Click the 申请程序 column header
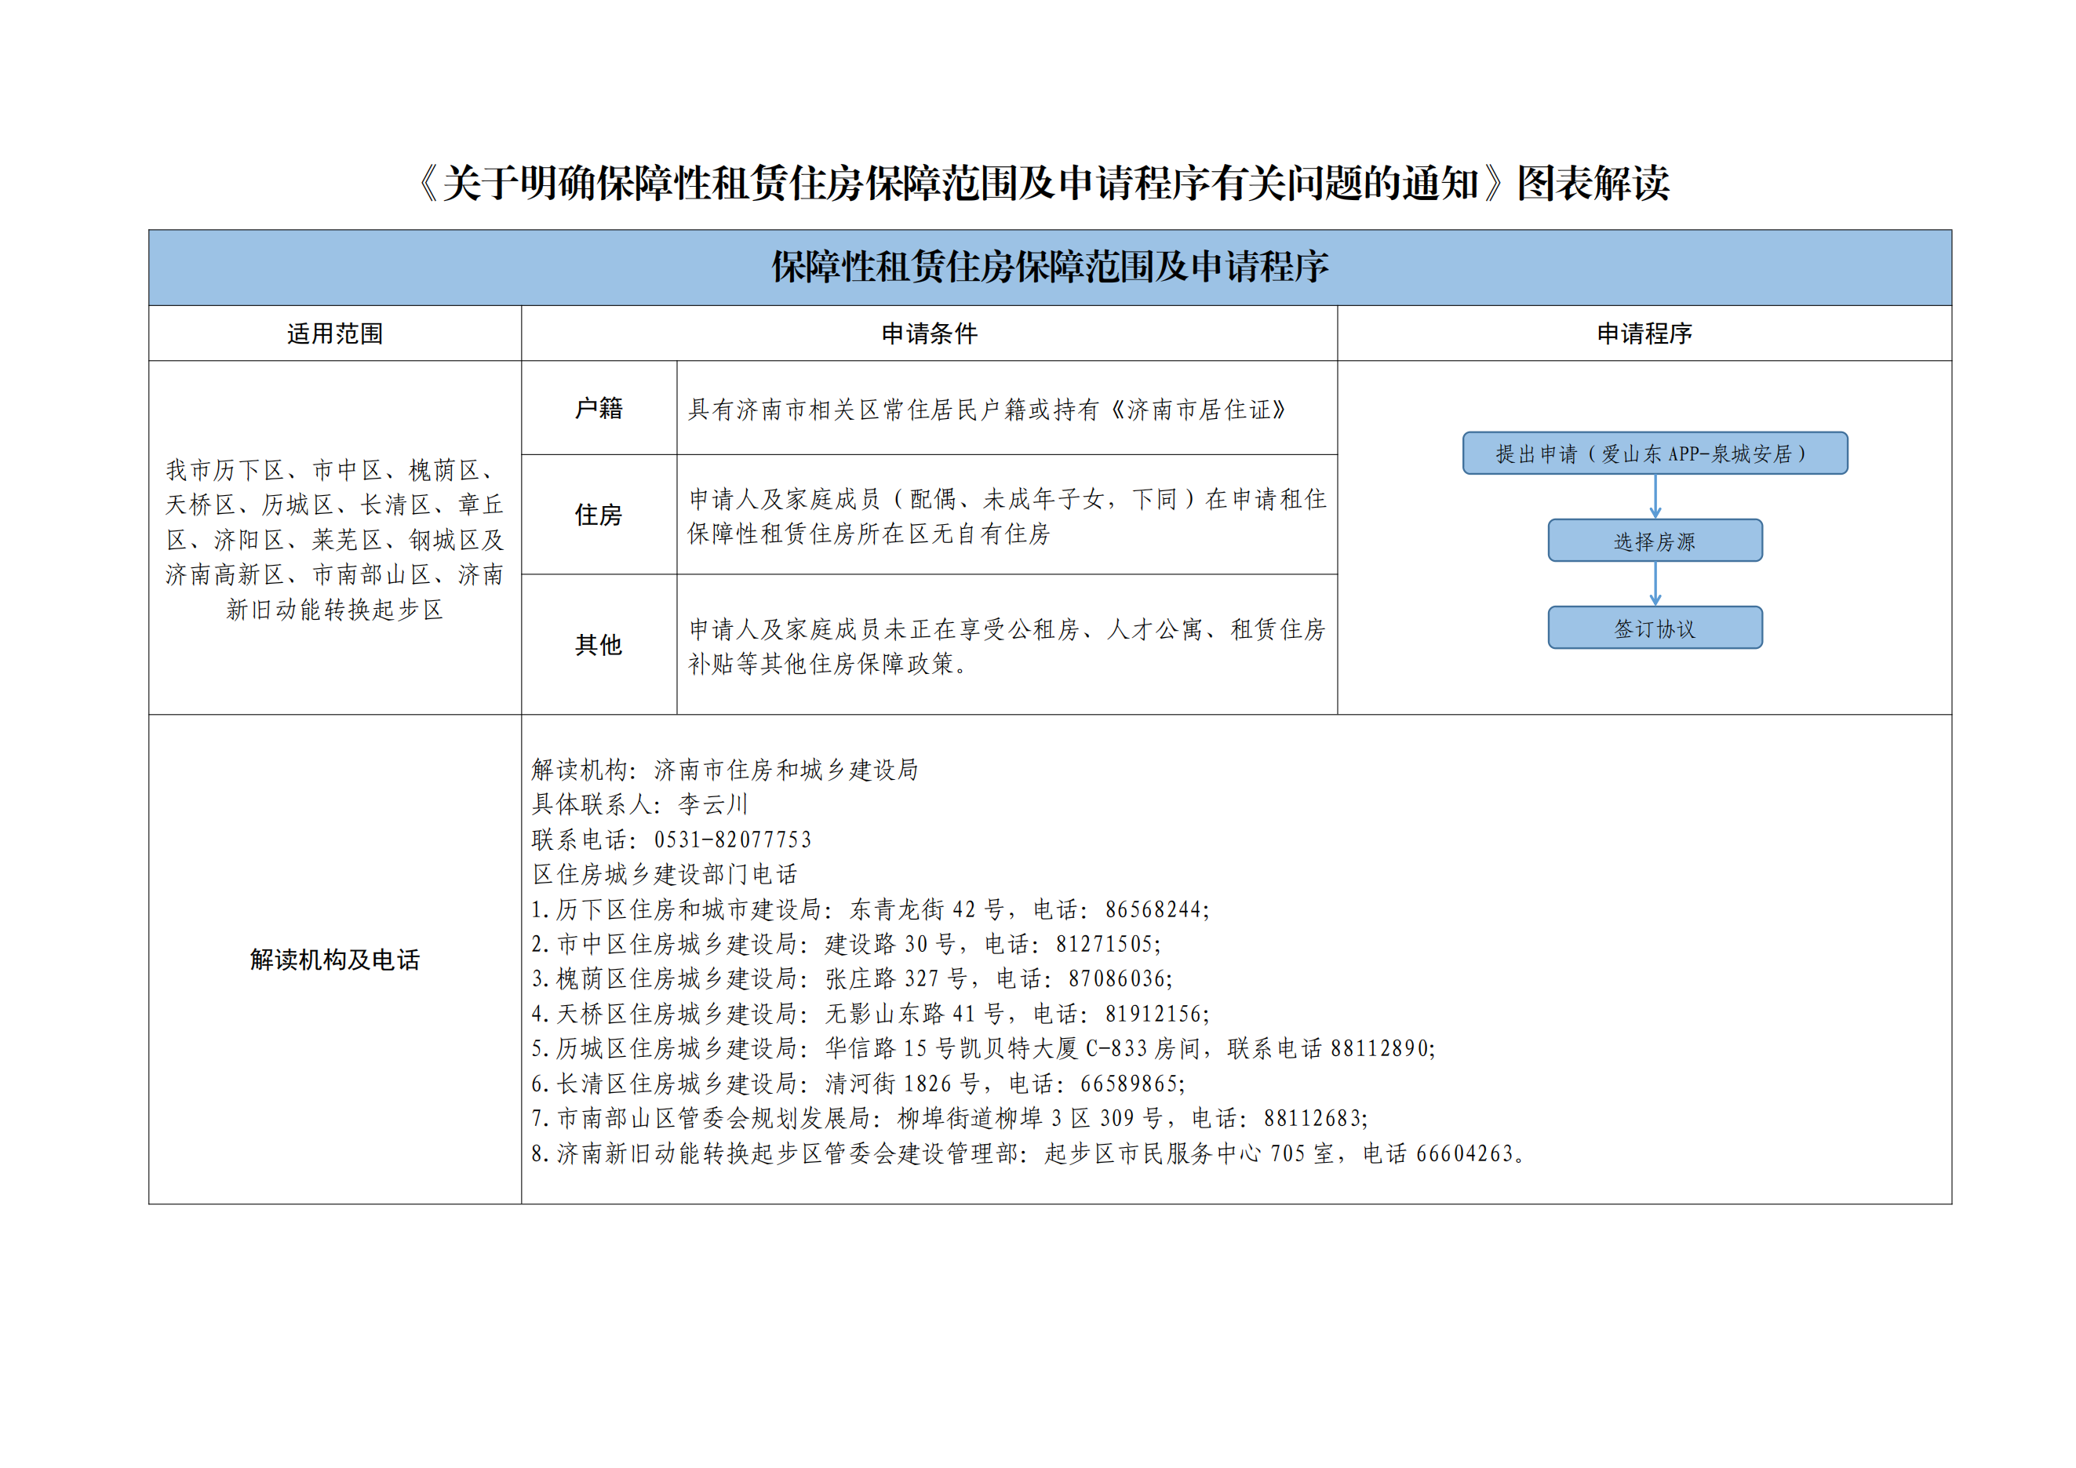Screen dimensions: 2076x1468 pos(1644,333)
